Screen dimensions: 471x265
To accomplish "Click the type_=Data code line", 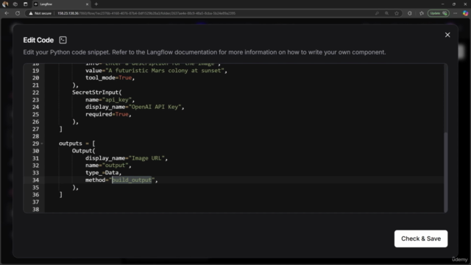I will pos(103,173).
